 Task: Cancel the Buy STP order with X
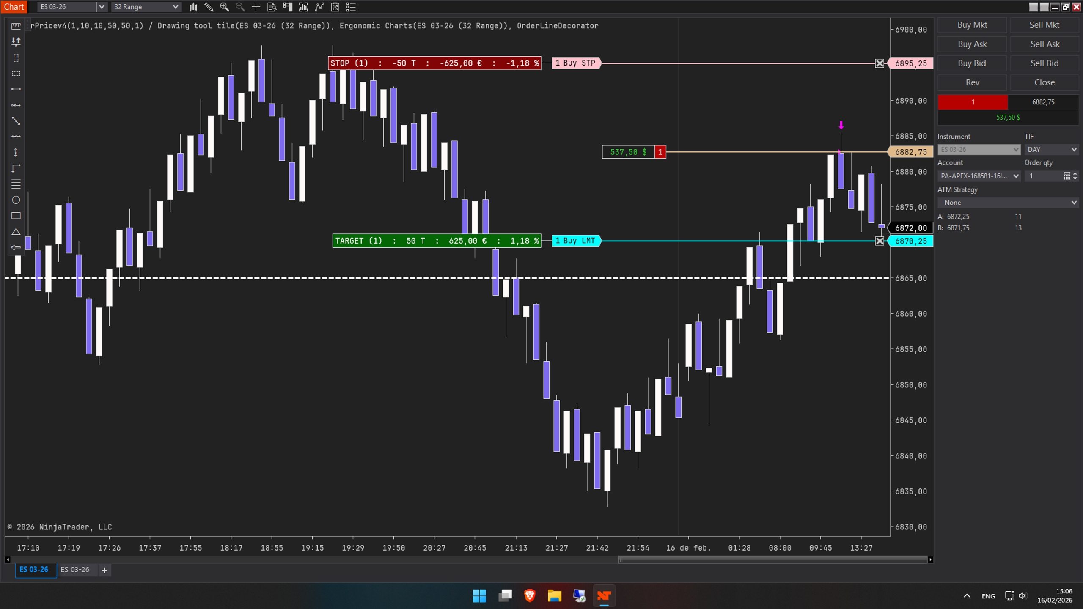tap(880, 63)
